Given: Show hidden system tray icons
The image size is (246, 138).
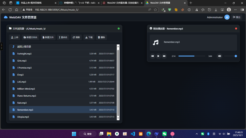Looking at the screenshot, I should tap(197, 134).
